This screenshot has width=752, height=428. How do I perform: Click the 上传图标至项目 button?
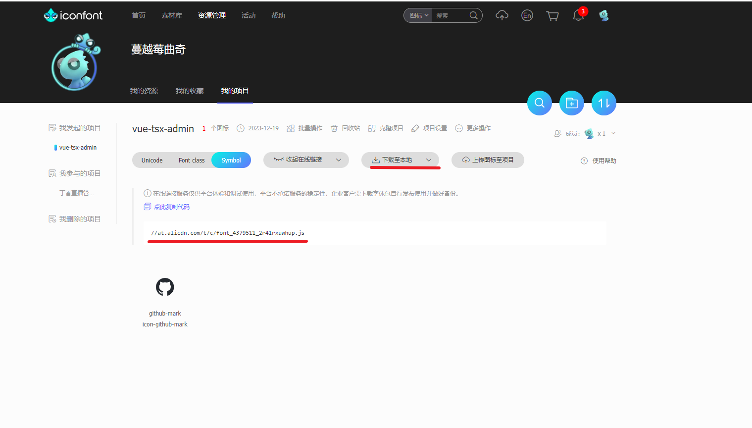[x=488, y=160]
